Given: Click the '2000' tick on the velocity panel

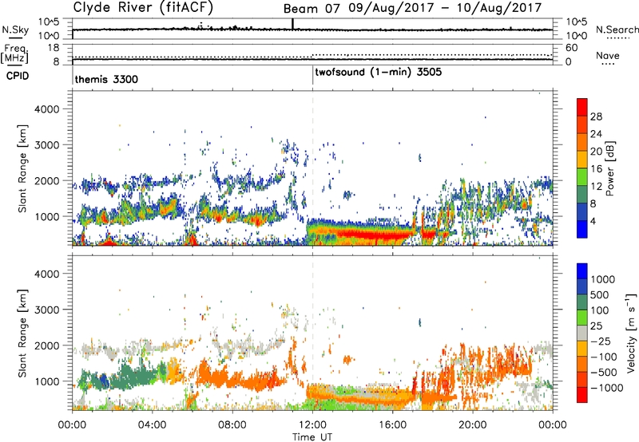Looking at the screenshot, I should [47, 345].
